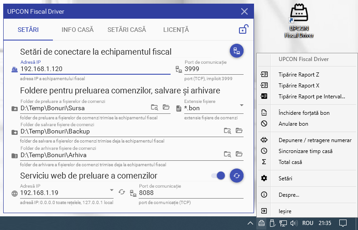The width and height of the screenshot is (358, 230).
Task: Show hidden tray icons chevron
Action: [x=250, y=223]
